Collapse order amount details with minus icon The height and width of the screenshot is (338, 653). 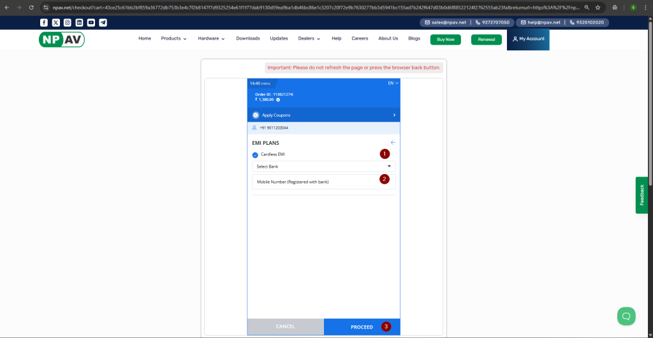278,99
